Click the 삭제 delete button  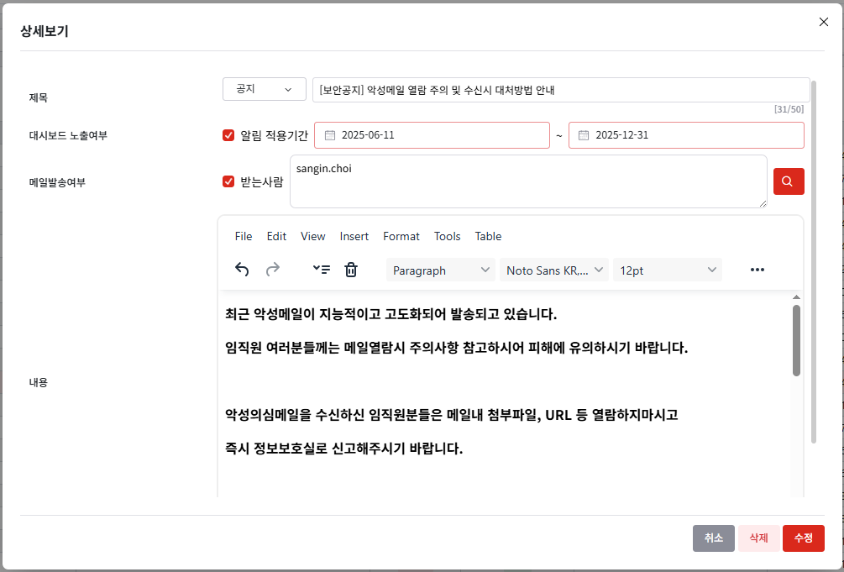[x=758, y=538]
